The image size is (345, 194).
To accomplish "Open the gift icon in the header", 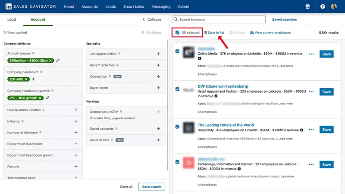I will (x=307, y=6).
